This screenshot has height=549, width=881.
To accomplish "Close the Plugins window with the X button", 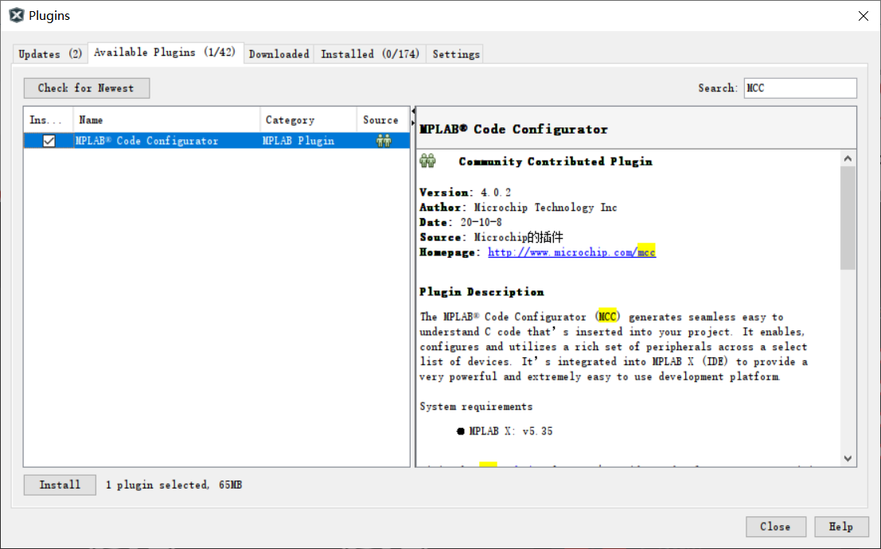I will click(863, 16).
